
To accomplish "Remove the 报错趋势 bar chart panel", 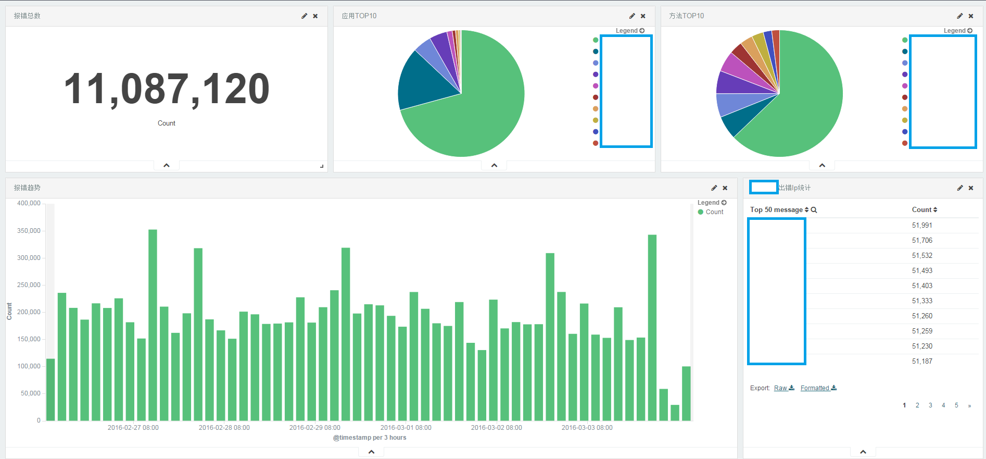I will click(725, 188).
